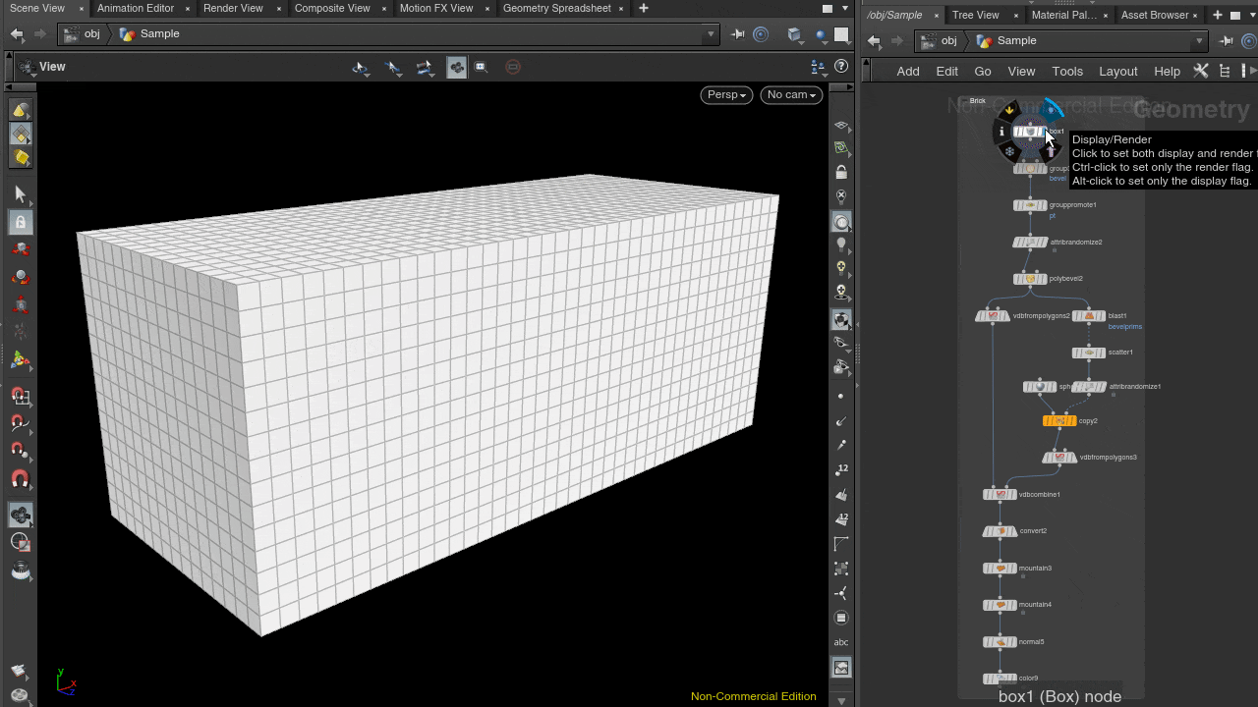This screenshot has width=1258, height=707.
Task: Switch to the Geometry Spreadsheet tab
Action: pos(556,8)
